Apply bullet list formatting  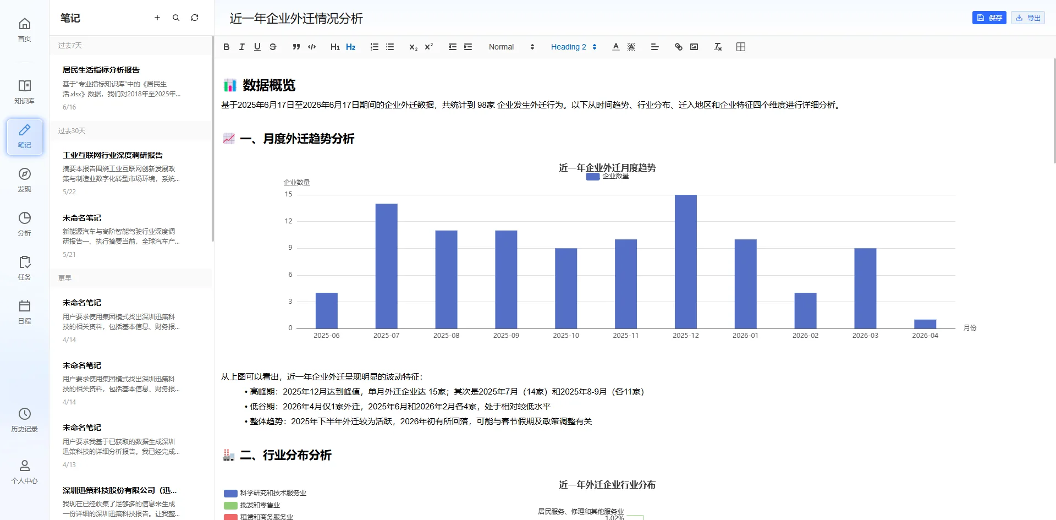click(x=390, y=47)
